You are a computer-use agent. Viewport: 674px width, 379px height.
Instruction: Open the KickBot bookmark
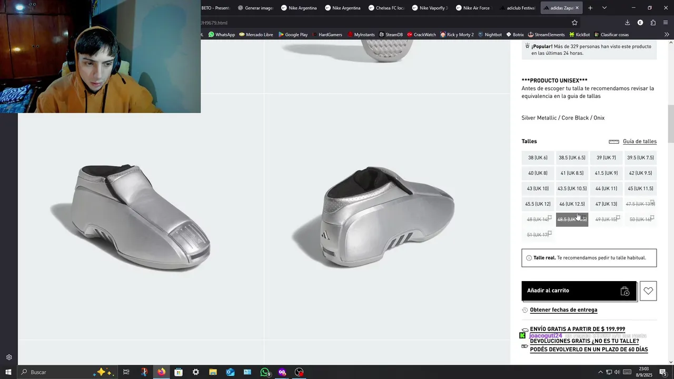pyautogui.click(x=579, y=35)
